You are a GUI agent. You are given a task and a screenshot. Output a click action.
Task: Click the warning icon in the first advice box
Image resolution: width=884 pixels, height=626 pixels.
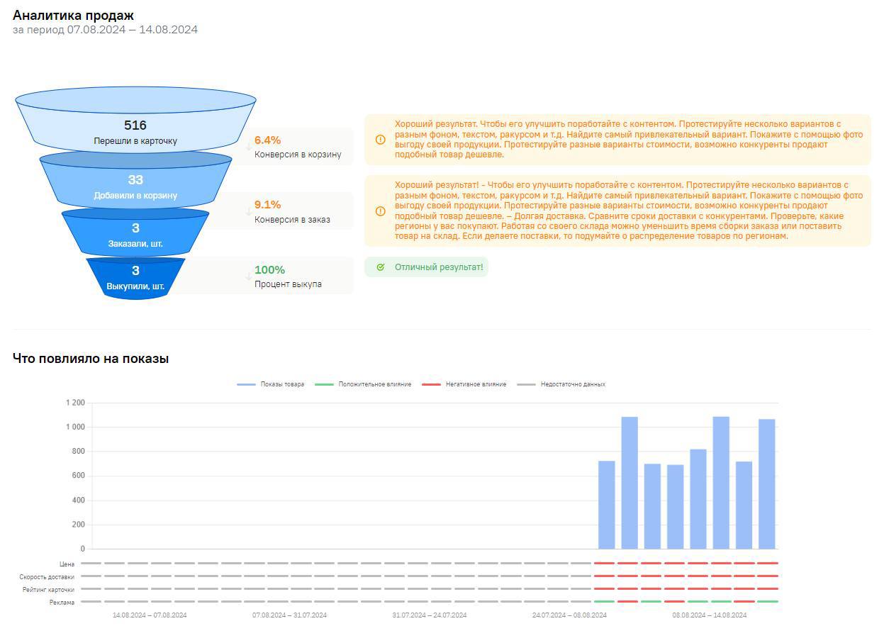click(x=380, y=140)
